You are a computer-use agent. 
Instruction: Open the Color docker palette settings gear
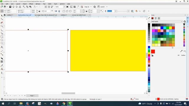185,21
